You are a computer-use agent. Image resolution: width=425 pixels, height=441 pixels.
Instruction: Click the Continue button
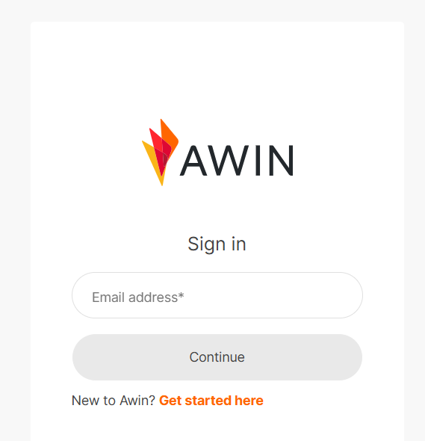217,357
